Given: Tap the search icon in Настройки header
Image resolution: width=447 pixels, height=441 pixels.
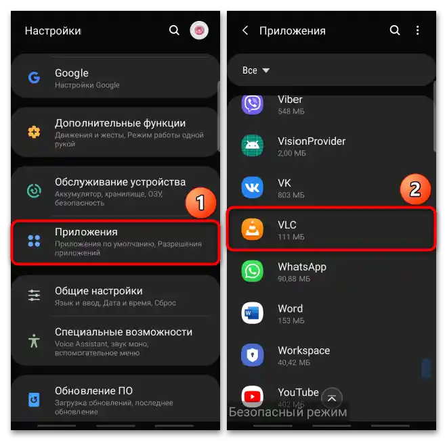Looking at the screenshot, I should (174, 30).
